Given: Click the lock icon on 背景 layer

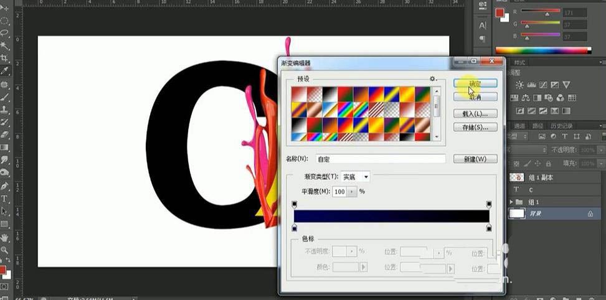Looking at the screenshot, I should [x=590, y=213].
